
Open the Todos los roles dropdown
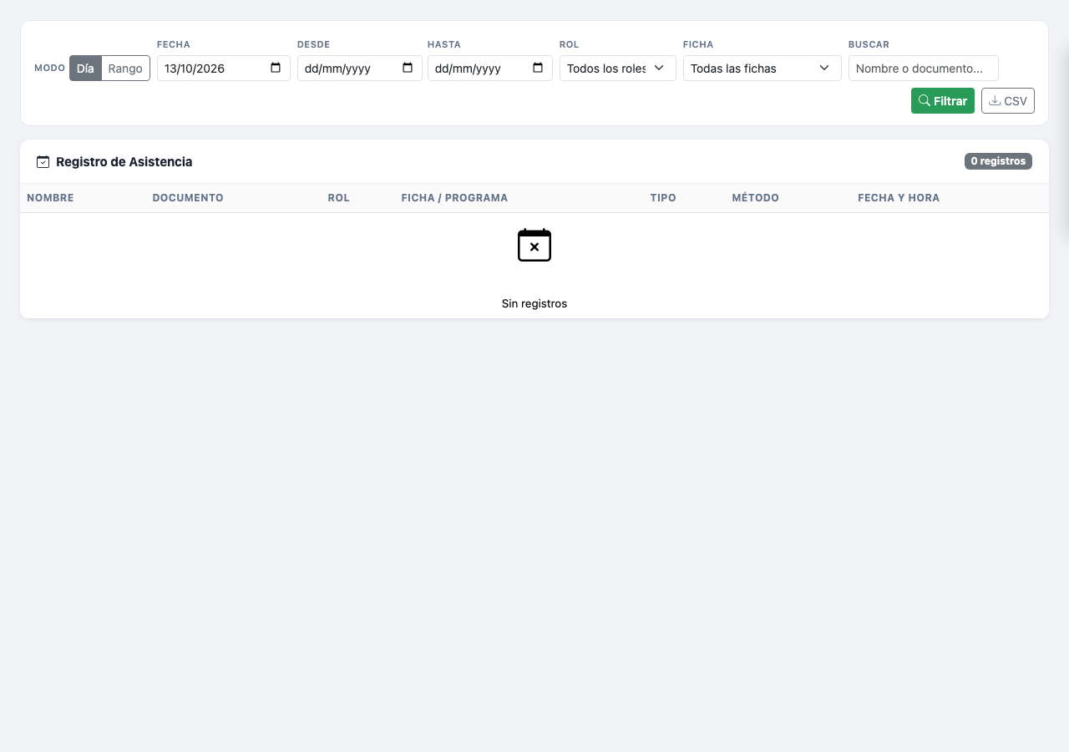point(618,69)
